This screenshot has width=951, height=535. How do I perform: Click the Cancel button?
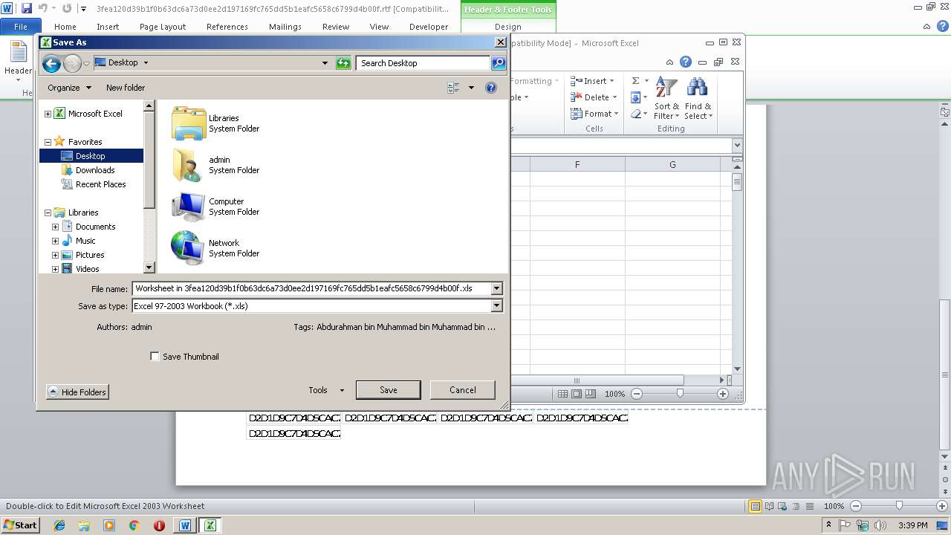[x=463, y=390]
